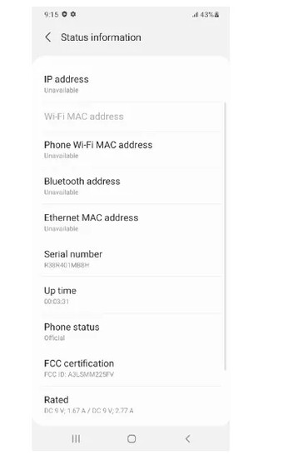Tap the shield icon in status bar
Viewport: 303px width, 460px height.
coord(64,14)
